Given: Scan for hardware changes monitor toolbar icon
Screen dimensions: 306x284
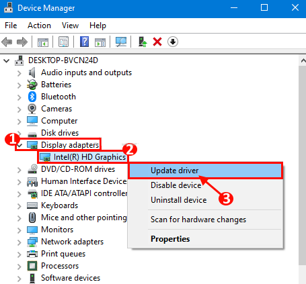Looking at the screenshot, I should click(121, 42).
